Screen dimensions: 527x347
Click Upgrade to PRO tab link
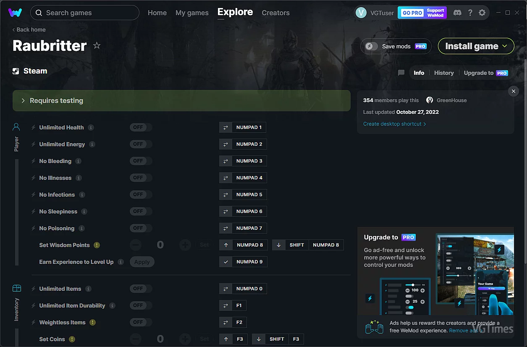pyautogui.click(x=486, y=73)
